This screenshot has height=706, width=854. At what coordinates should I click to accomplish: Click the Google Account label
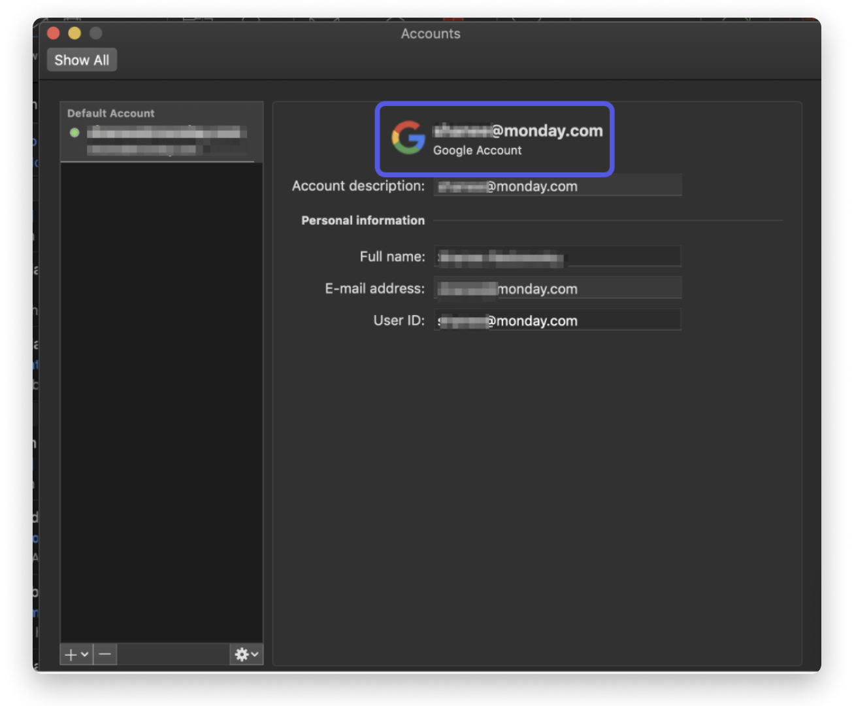coord(478,150)
